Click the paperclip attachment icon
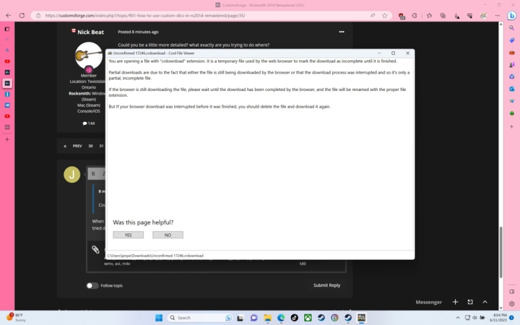The image size is (520, 325). 96,250
